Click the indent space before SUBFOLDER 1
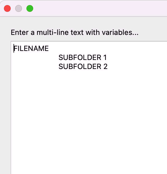Screen dimensions: 167x174 coord(36,57)
